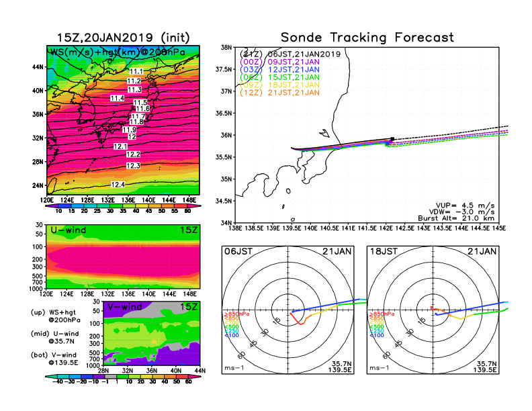Screen dimensions: 532x411
Task: Click the 'ms-1' unit in the 18JST hodograph
Action: (x=379, y=368)
